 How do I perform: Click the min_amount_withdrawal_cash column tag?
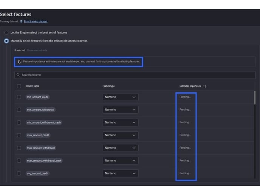click(44, 122)
